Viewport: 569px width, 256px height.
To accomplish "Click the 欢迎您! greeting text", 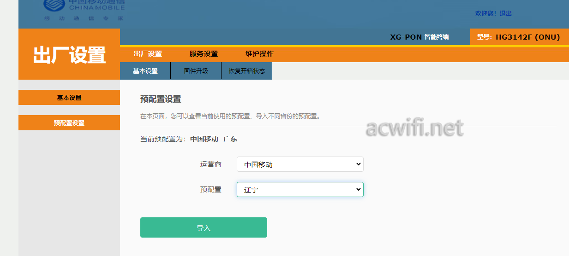I will tap(486, 13).
